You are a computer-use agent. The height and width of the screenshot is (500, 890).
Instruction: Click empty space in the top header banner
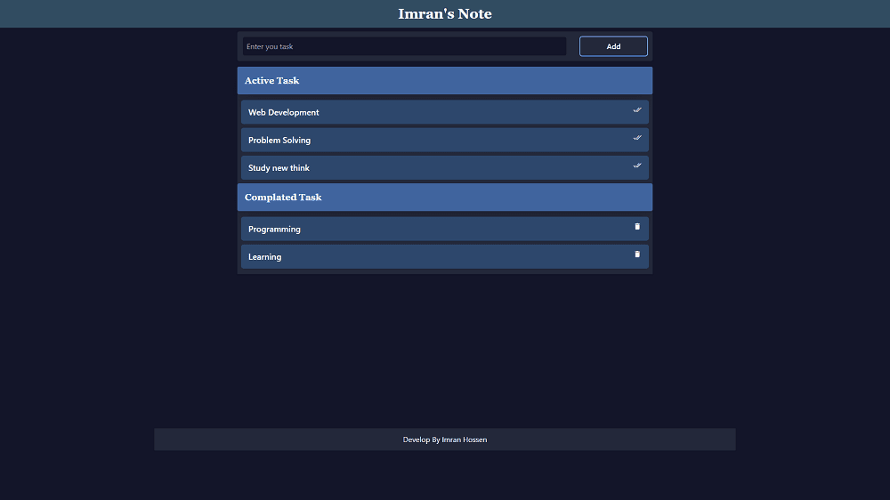coord(178,14)
